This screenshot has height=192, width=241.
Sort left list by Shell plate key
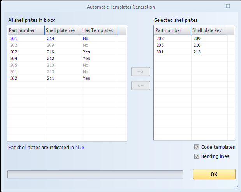(x=62, y=30)
